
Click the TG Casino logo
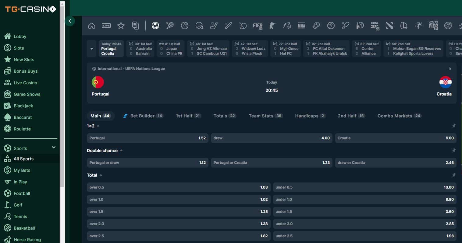30,9
